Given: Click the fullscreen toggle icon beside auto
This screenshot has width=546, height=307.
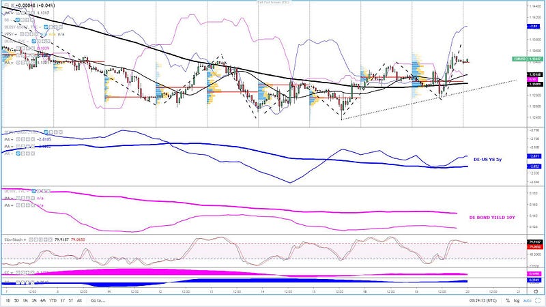Looking at the screenshot, I should tap(538, 300).
